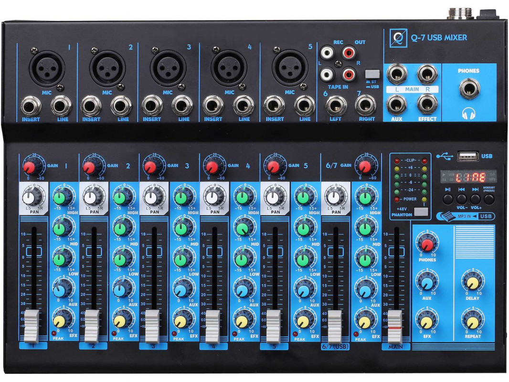This screenshot has width=509, height=382.
Task: Click the red LED display showing LINE
Action: [470, 178]
